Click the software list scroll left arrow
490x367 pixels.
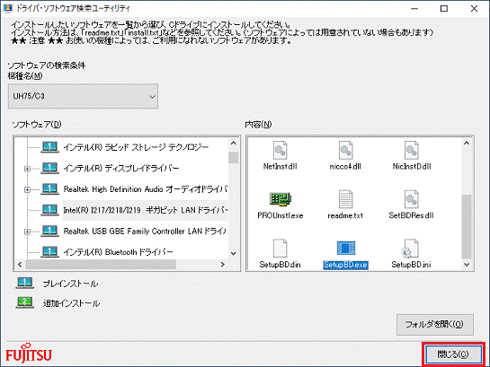click(x=20, y=265)
